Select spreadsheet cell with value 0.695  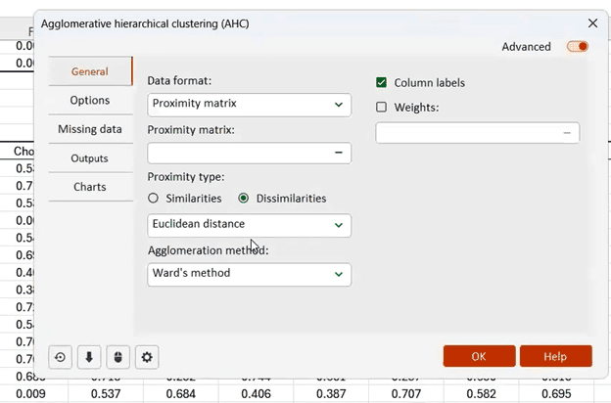(556, 394)
